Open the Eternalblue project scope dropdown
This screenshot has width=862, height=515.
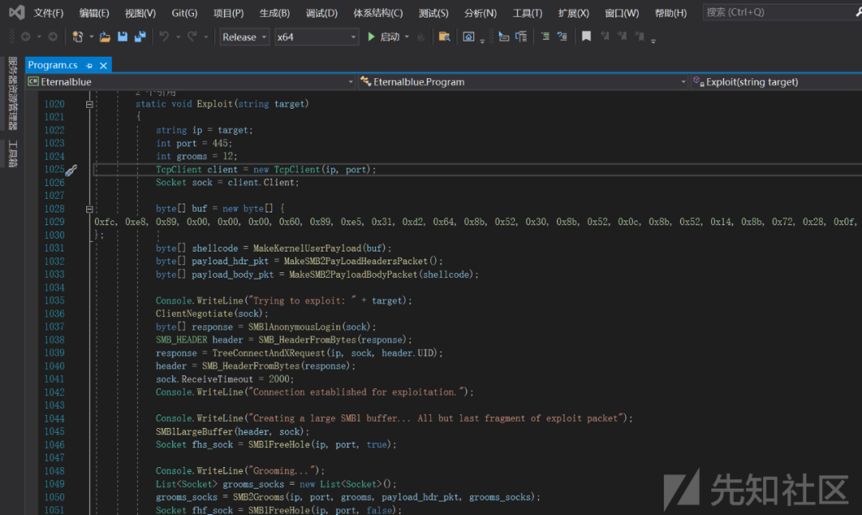[191, 82]
